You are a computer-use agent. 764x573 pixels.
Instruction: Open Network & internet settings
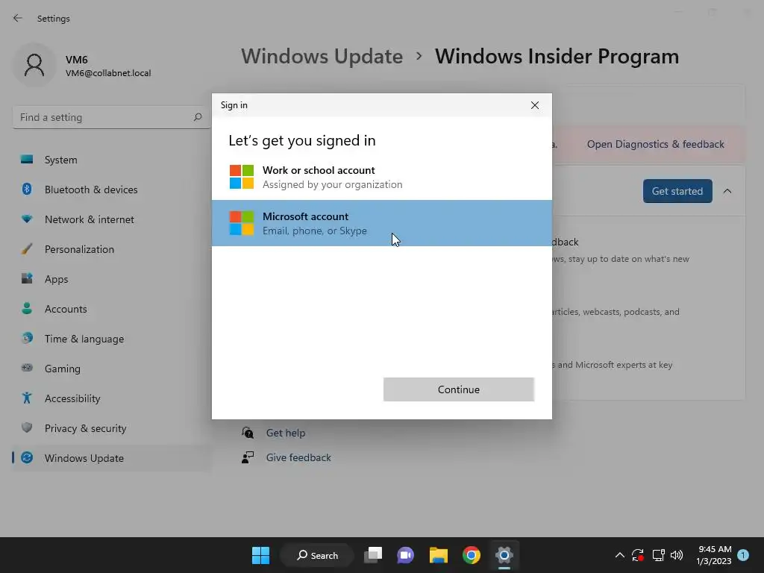click(112, 219)
